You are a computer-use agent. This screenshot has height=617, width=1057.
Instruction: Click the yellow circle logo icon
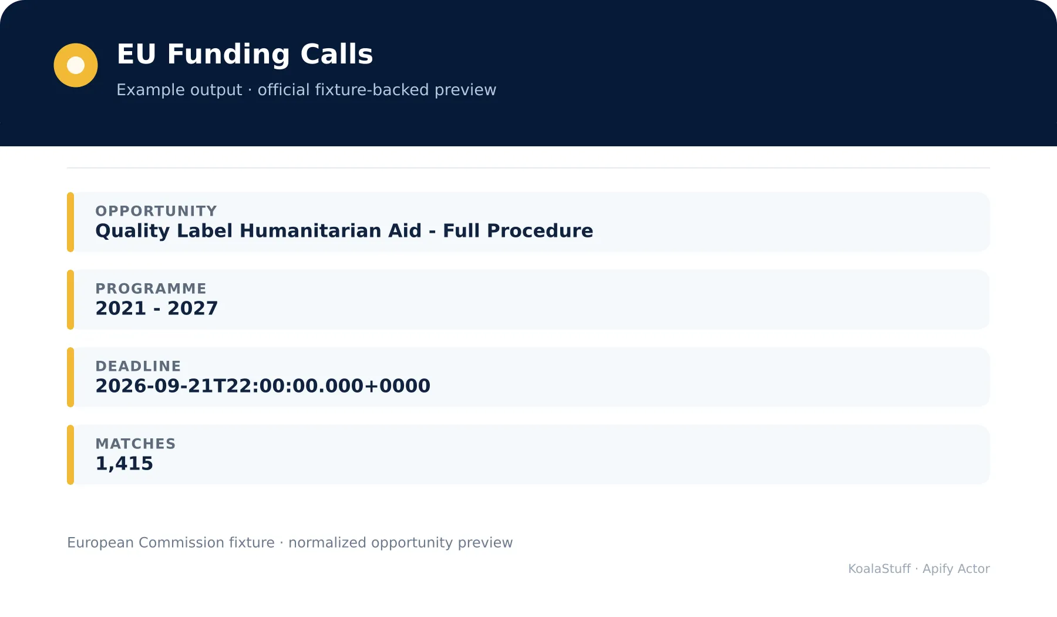click(x=76, y=65)
